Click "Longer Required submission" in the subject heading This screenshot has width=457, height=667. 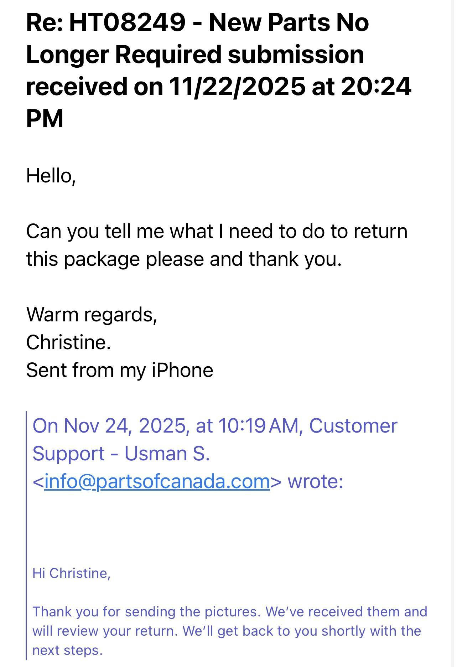(x=195, y=55)
